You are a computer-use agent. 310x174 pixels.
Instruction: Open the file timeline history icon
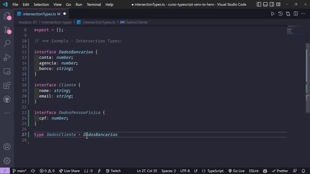280,14
